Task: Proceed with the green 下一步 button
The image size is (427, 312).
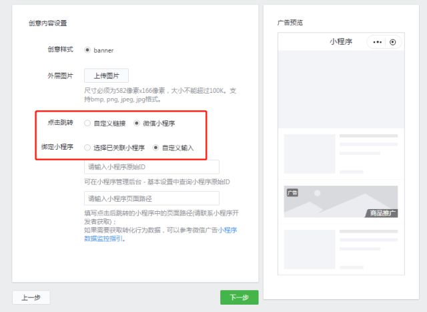Action: [x=239, y=297]
